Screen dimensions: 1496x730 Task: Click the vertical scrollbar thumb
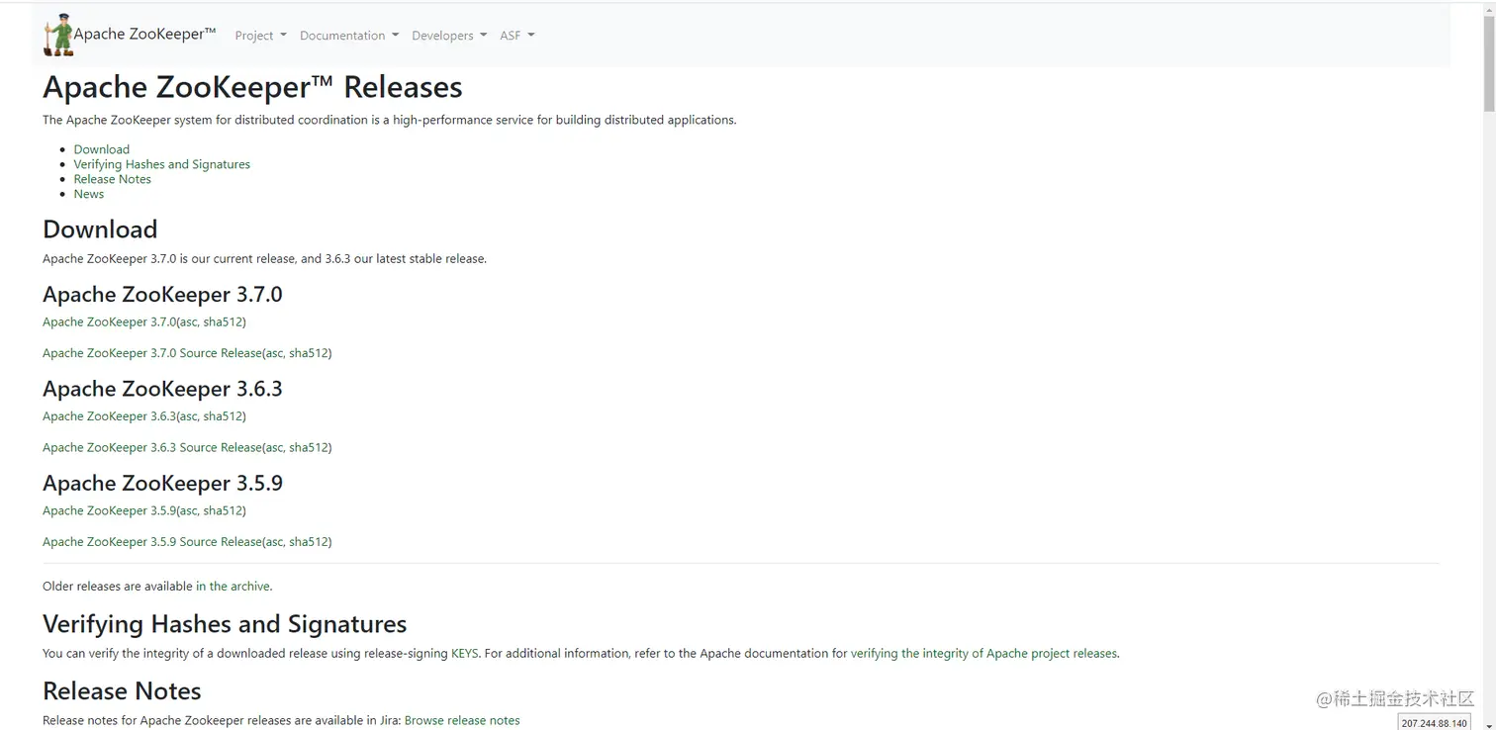pyautogui.click(x=1488, y=64)
